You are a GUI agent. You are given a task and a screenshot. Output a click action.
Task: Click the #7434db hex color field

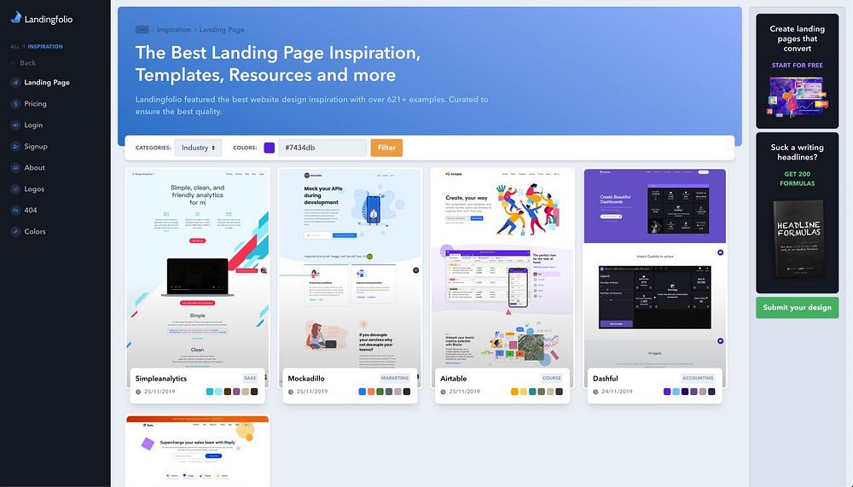click(322, 148)
